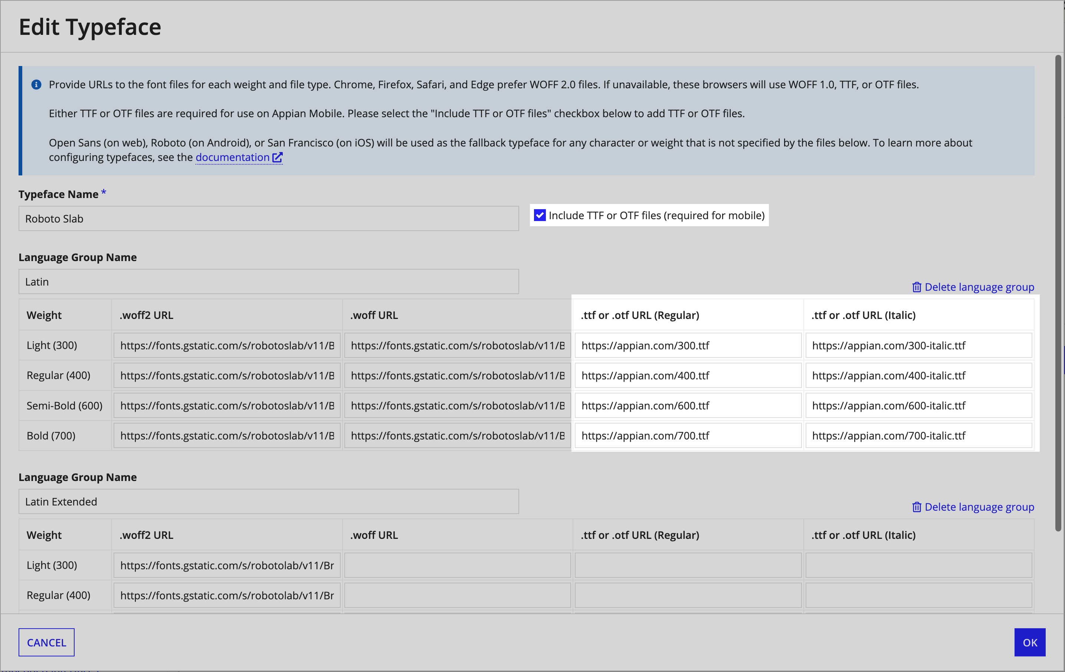
Task: Click Latin Regular (400) .woff2 URL field
Action: coord(227,375)
